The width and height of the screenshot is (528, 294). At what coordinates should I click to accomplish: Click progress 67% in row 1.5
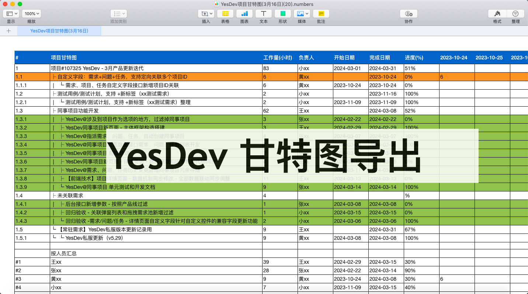click(x=421, y=229)
